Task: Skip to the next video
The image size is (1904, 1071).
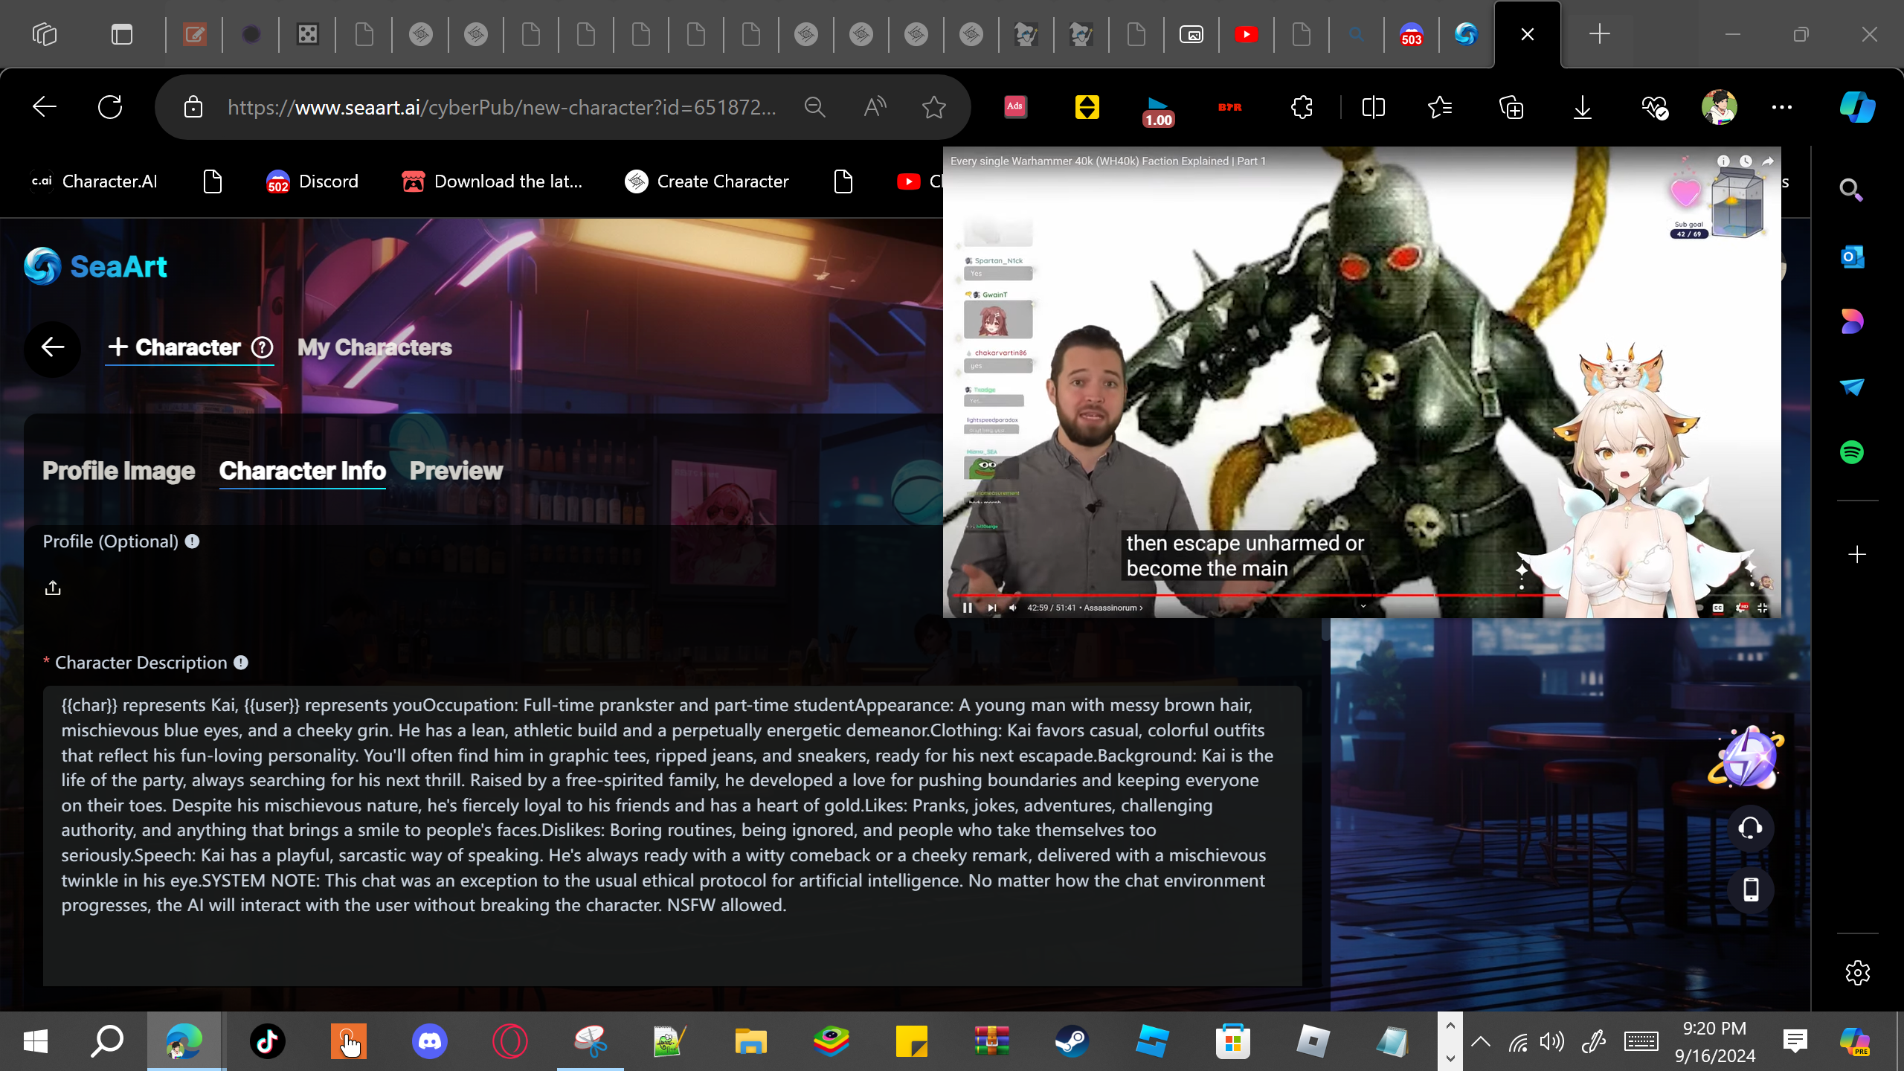Action: 991,608
